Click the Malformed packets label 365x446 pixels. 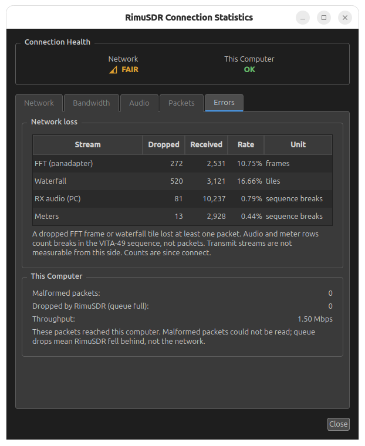tap(66, 293)
